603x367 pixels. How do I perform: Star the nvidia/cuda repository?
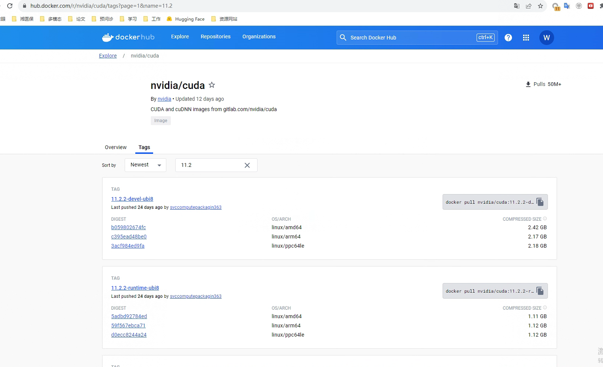coord(212,85)
